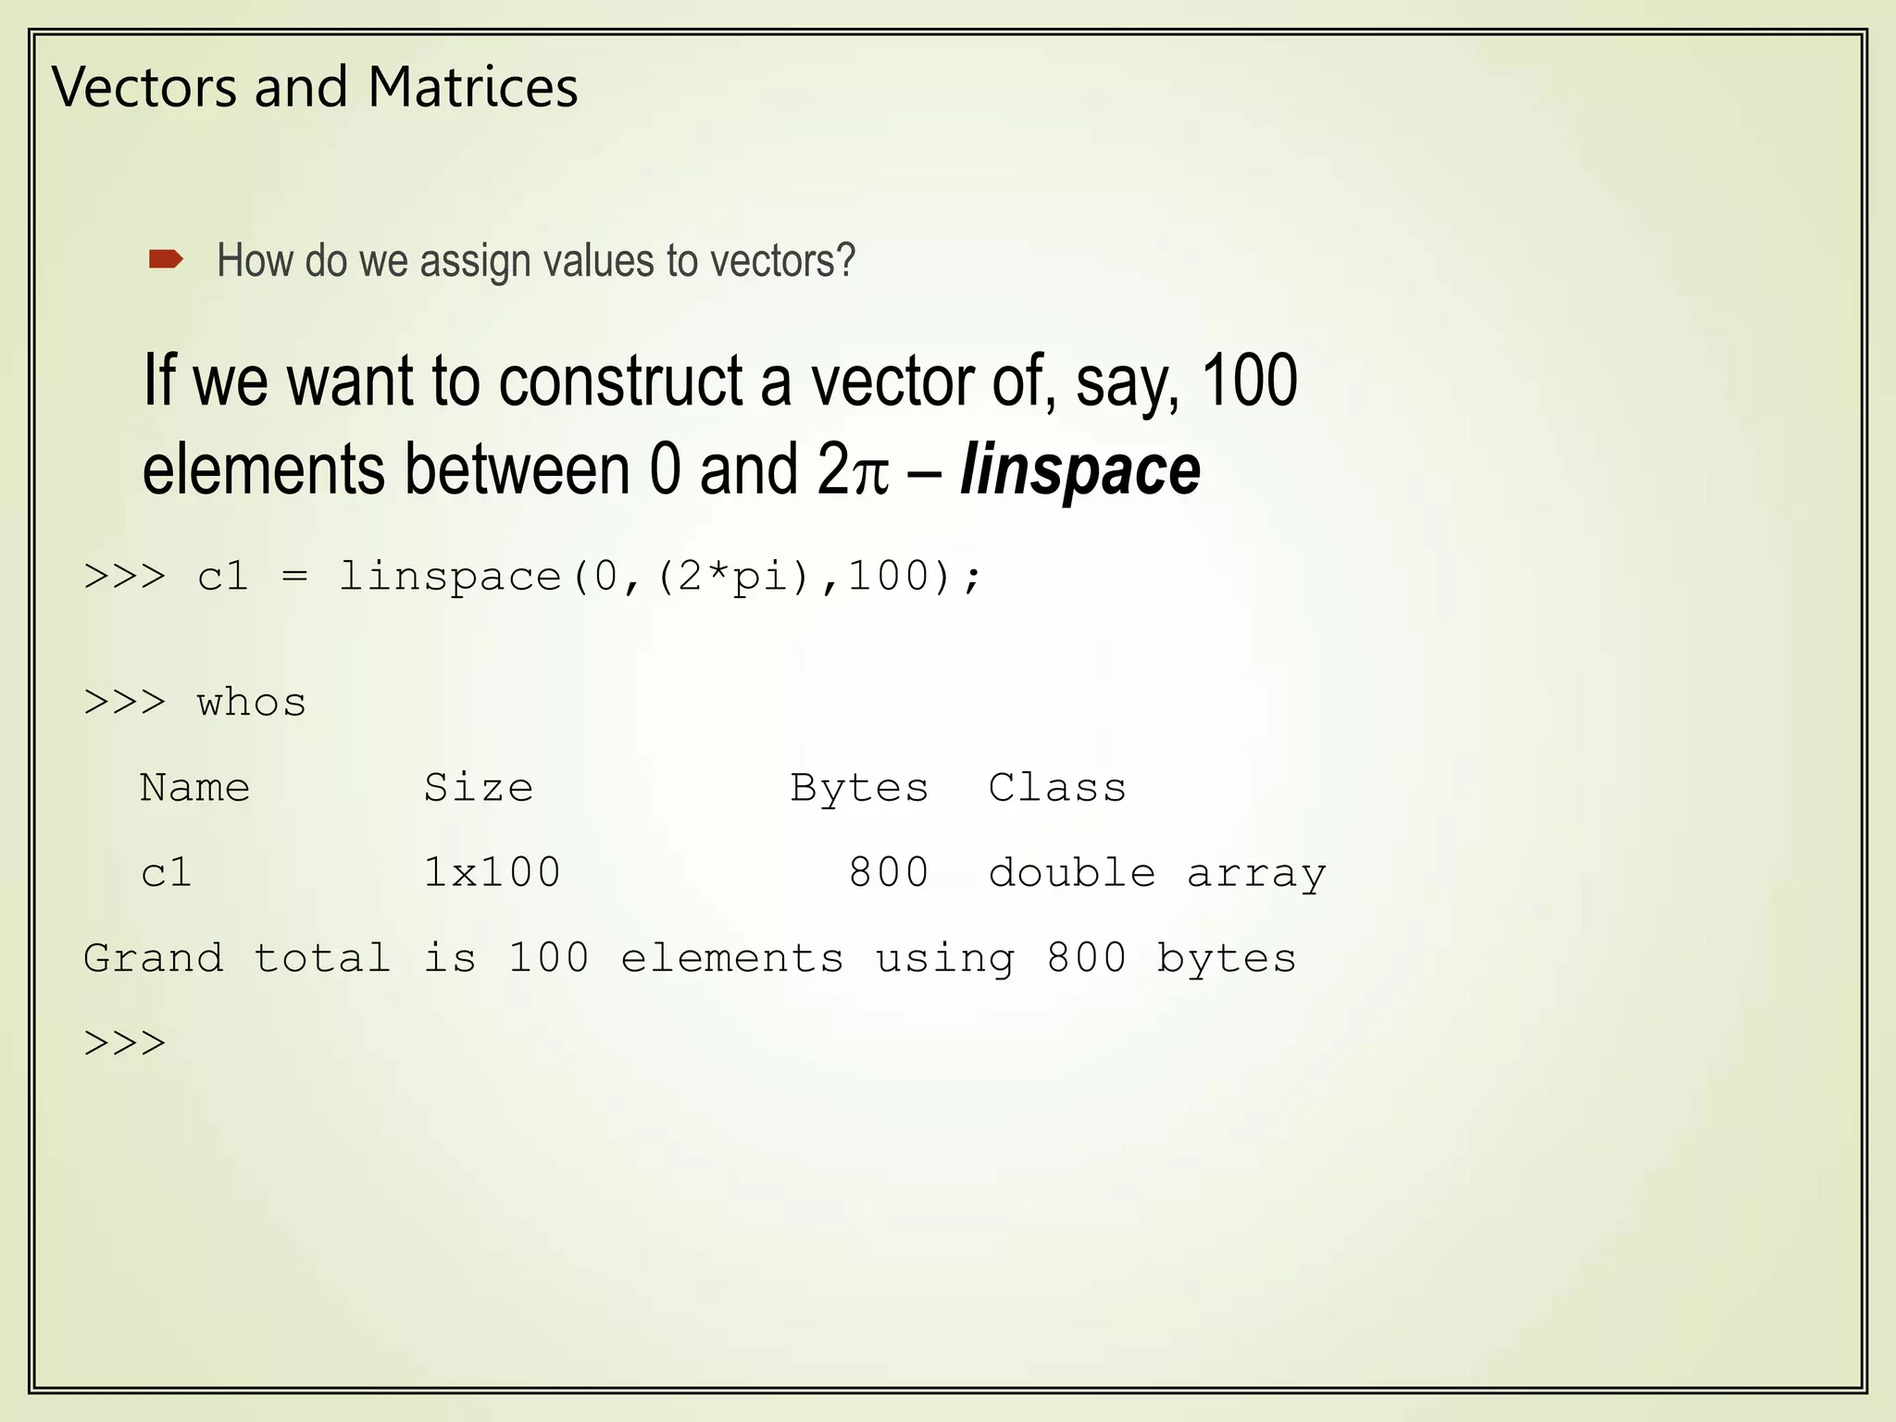The height and width of the screenshot is (1422, 1896).
Task: Click the empty prompt on the last line
Action: pyautogui.click(x=125, y=1043)
